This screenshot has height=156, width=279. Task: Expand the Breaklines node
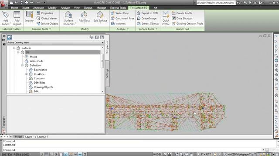click(27, 74)
